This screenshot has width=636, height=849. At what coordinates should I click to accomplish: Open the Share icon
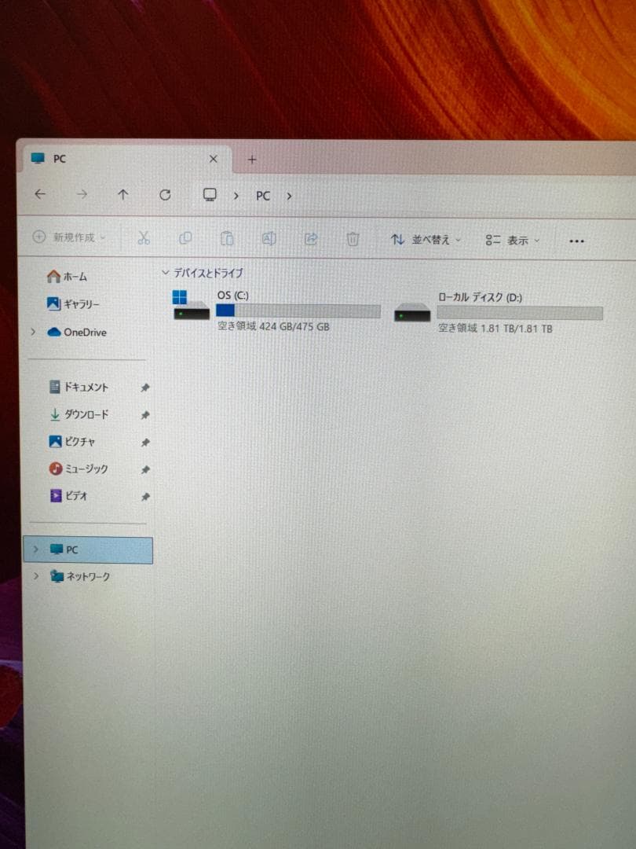(x=311, y=239)
